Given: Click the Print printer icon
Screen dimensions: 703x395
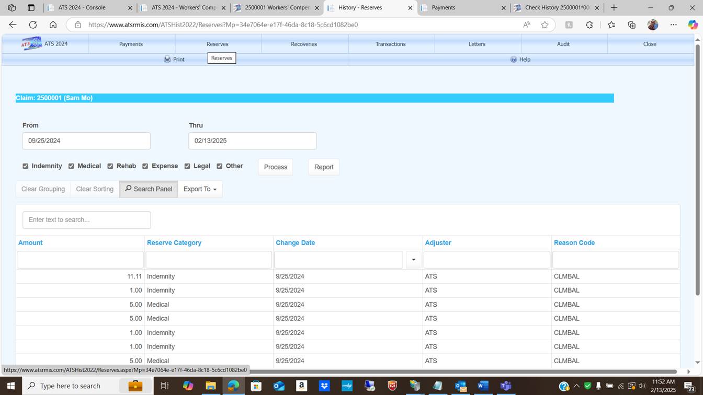Looking at the screenshot, I should 167,60.
